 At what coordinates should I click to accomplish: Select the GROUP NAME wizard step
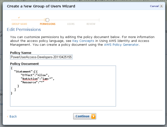click(19, 24)
